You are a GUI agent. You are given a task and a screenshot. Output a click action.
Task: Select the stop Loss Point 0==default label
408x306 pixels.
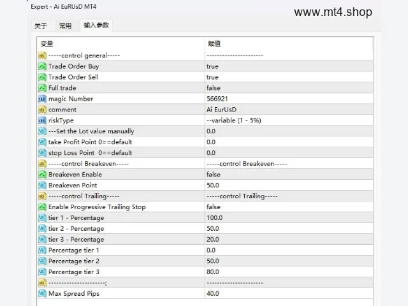coord(91,153)
